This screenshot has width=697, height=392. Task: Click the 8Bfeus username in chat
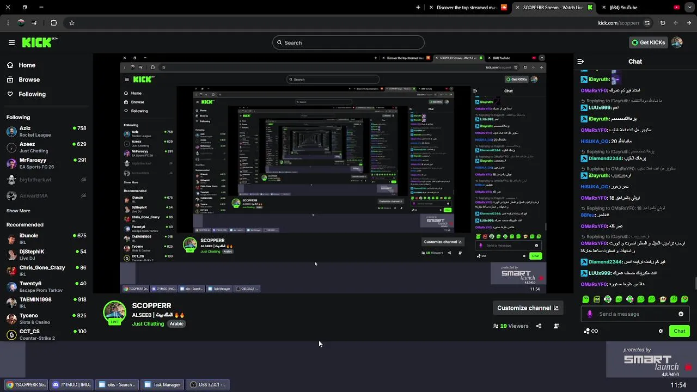click(x=588, y=215)
